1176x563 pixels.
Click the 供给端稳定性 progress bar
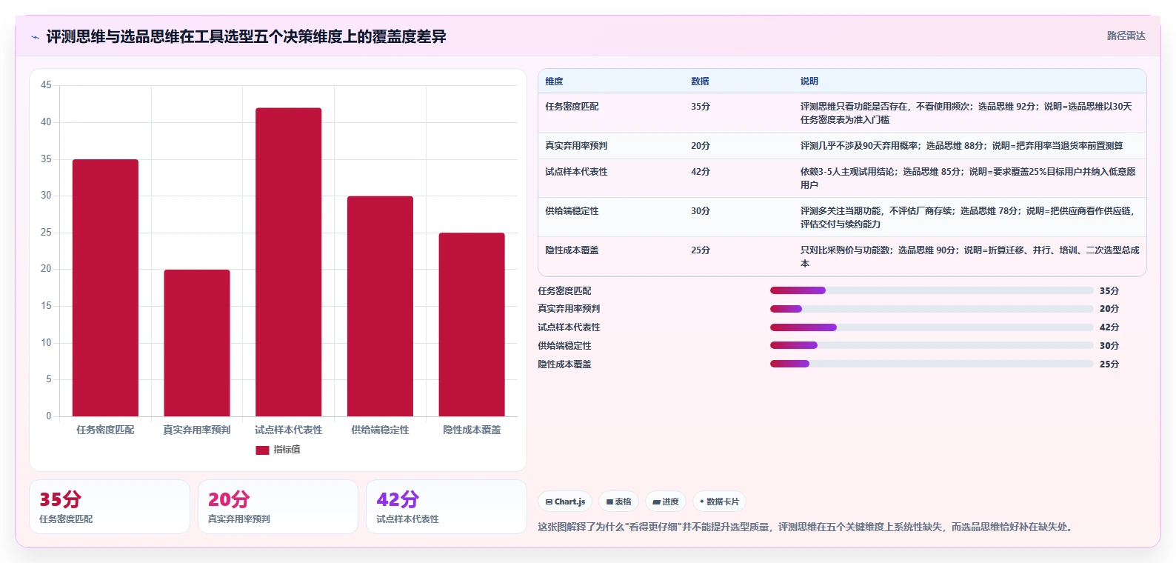932,345
